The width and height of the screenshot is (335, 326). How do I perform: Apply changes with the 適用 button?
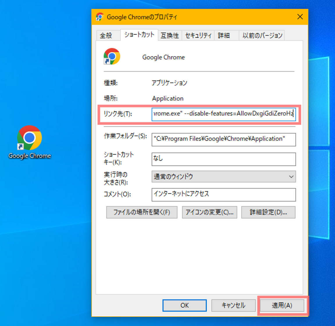point(282,305)
